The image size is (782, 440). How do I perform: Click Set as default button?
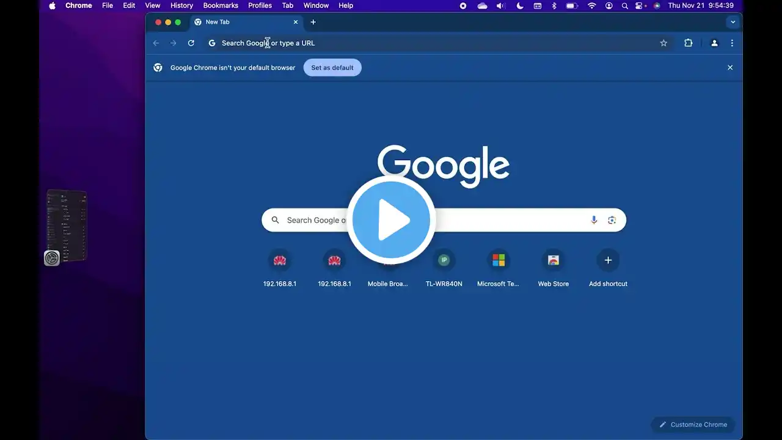[332, 68]
